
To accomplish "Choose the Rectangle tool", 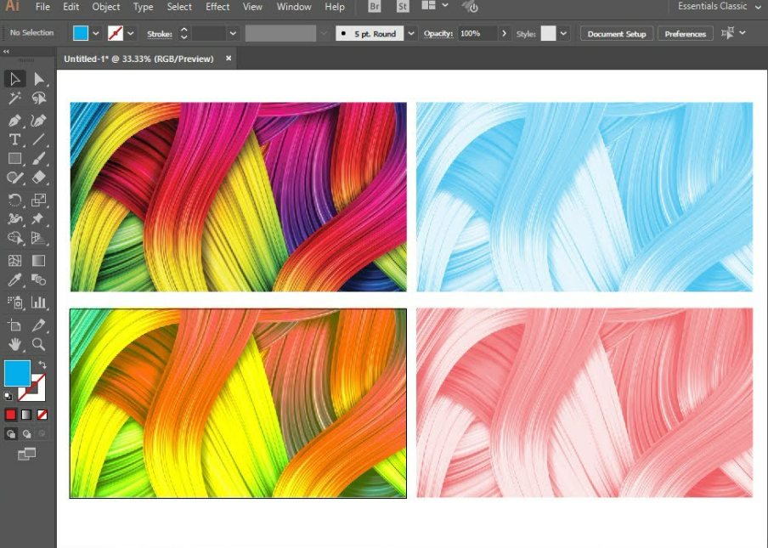I will 14,159.
